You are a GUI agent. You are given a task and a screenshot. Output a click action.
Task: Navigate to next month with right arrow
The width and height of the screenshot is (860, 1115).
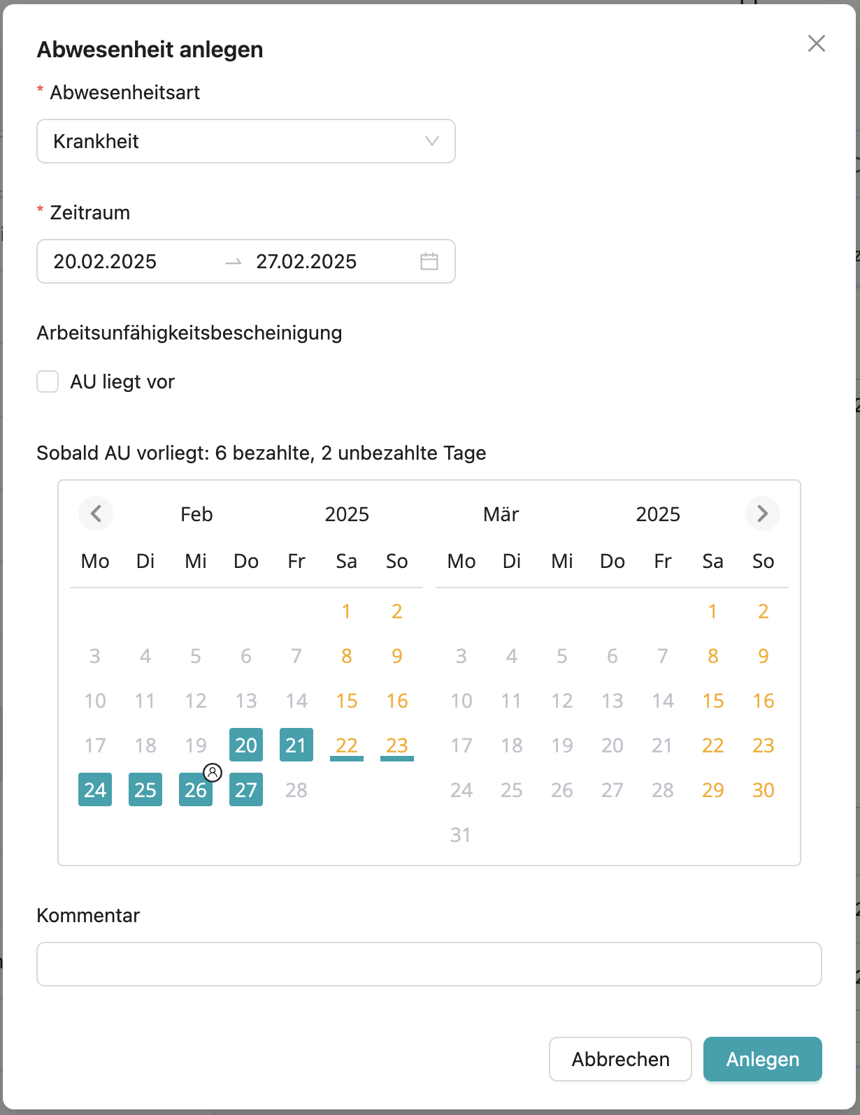click(x=763, y=514)
